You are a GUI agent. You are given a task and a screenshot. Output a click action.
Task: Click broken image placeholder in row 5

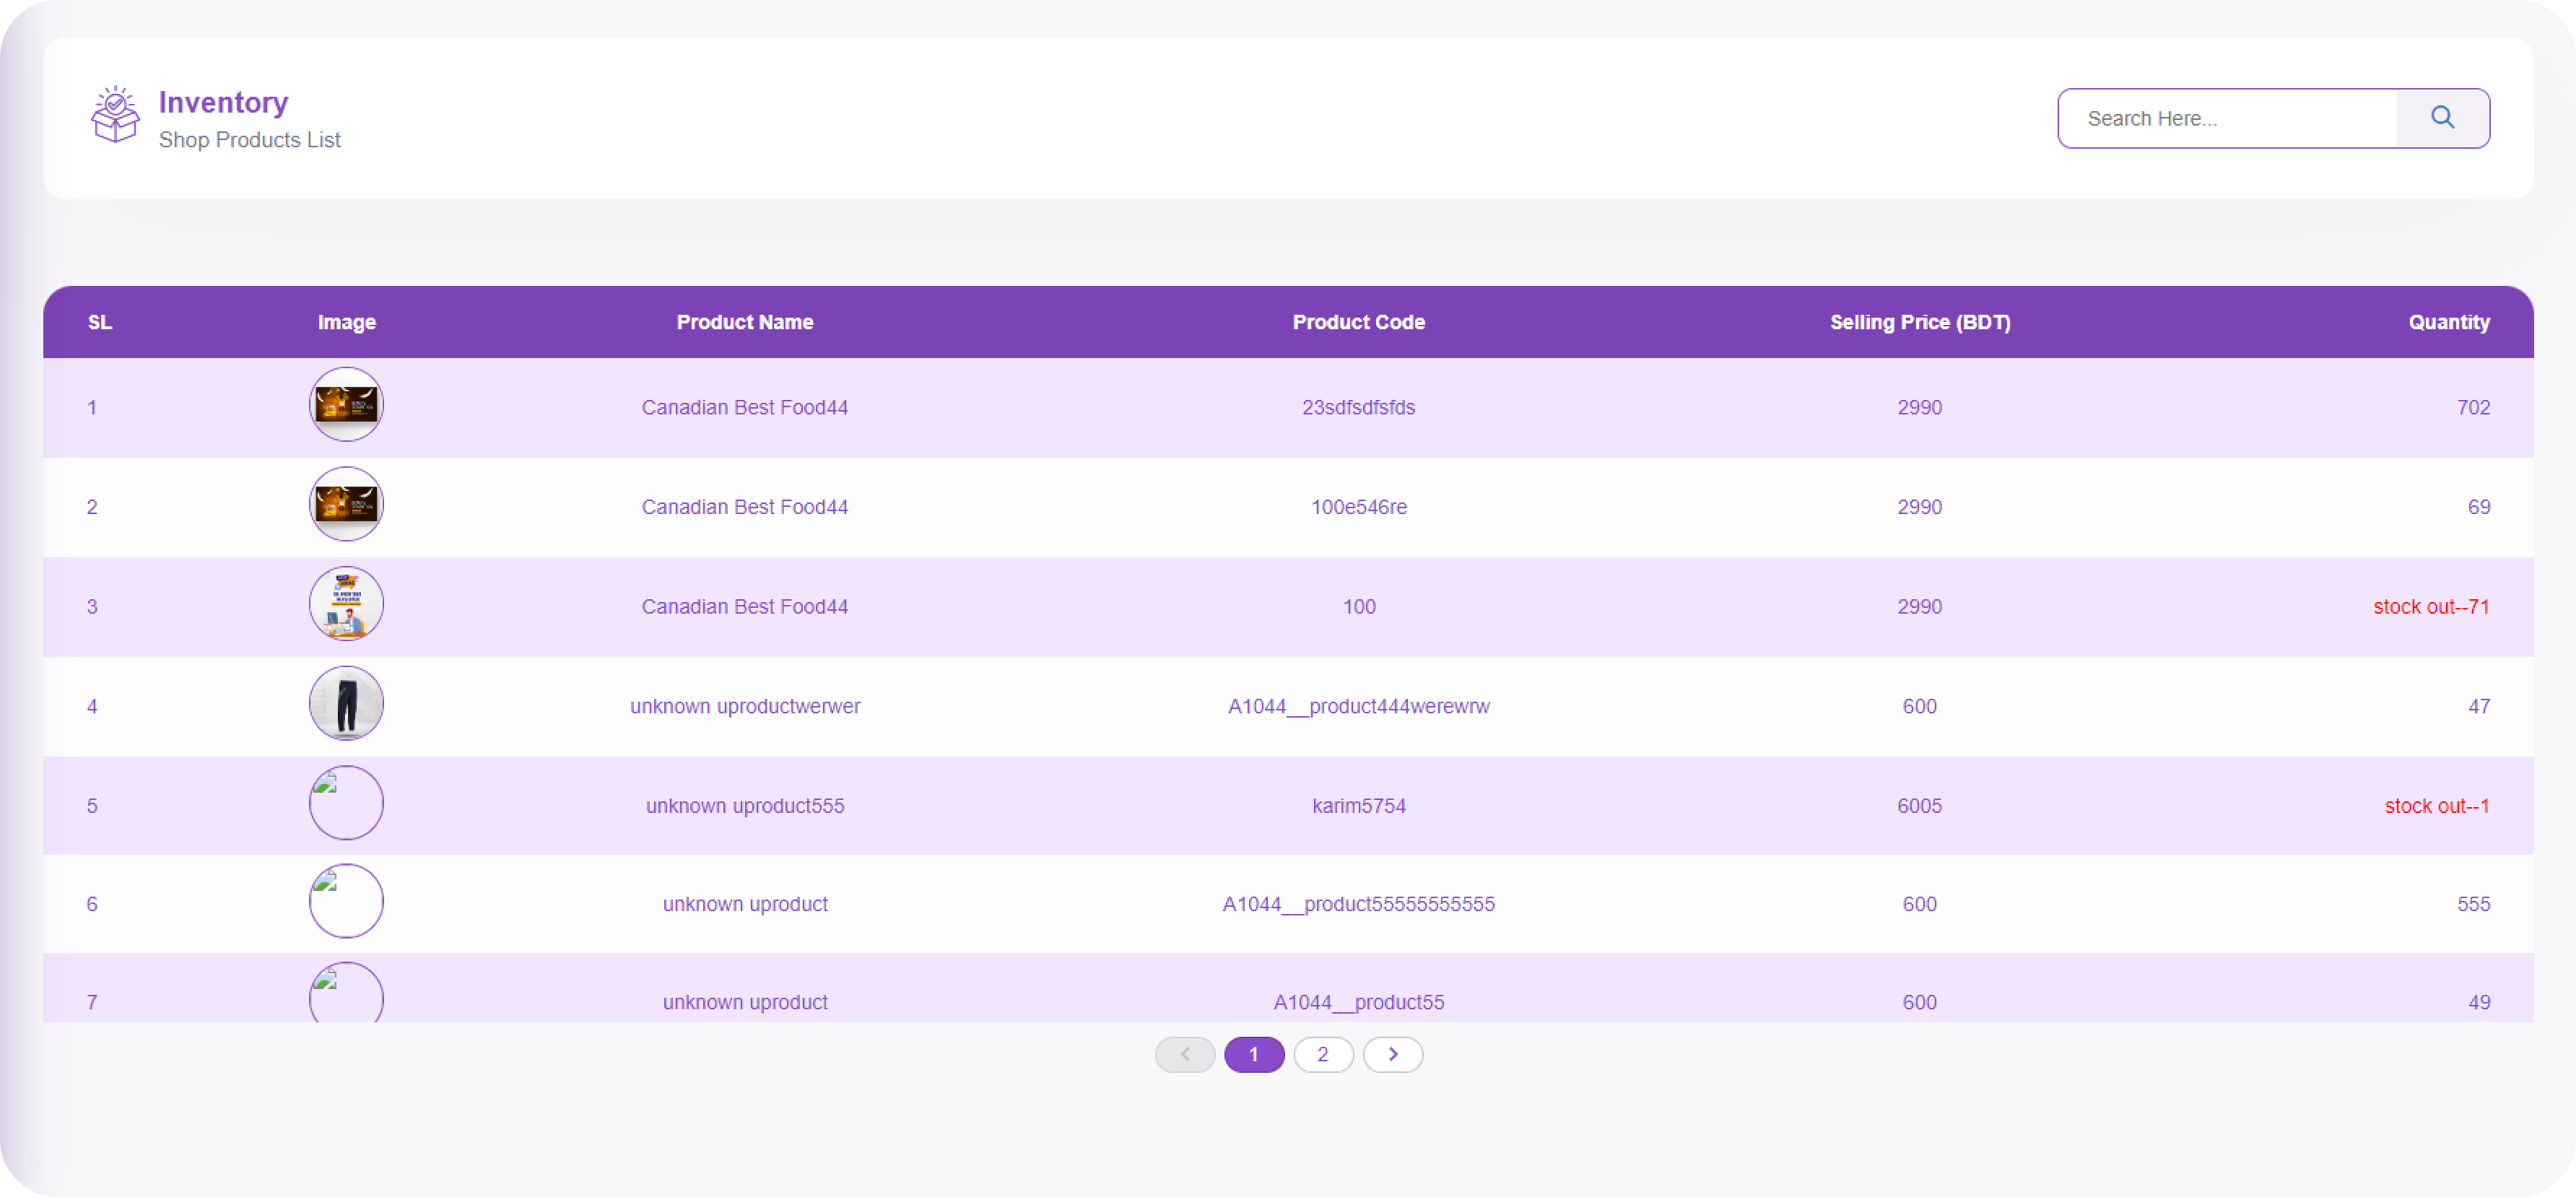coord(346,802)
